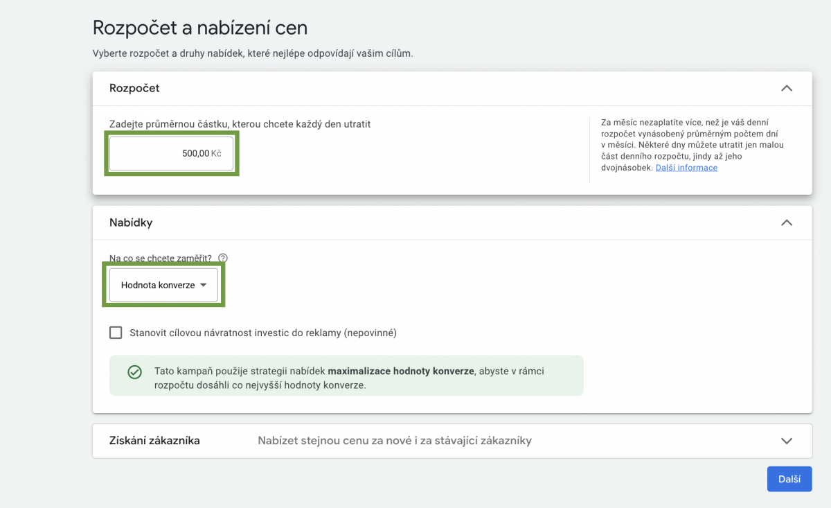
Task: Click the 'Získání zákazníka' section title
Action: click(x=154, y=441)
